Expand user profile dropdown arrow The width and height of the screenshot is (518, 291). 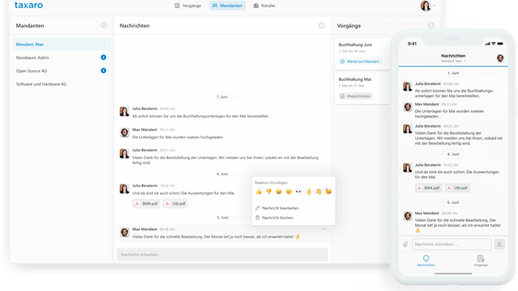[x=435, y=6]
